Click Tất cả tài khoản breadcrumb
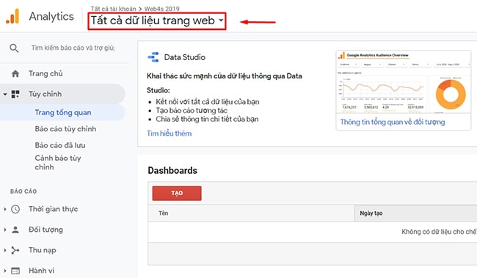Image resolution: width=477 pixels, height=278 pixels. (x=113, y=9)
